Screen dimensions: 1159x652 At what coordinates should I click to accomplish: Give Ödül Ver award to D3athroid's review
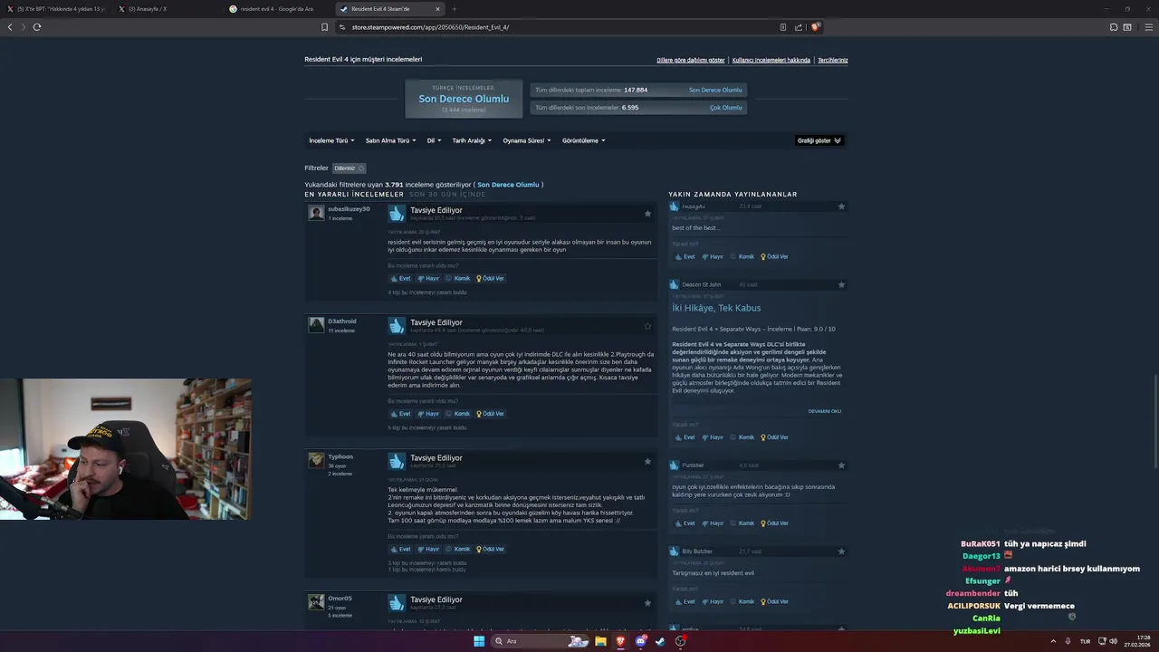click(490, 414)
